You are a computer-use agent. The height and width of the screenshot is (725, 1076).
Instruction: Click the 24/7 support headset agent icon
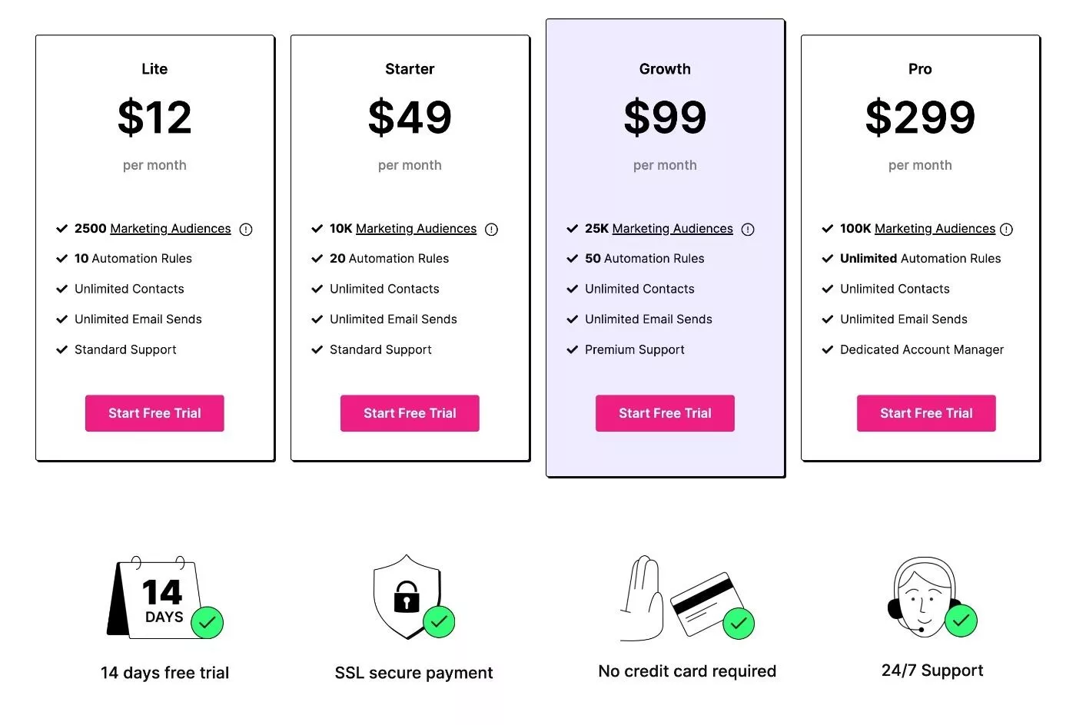(x=932, y=597)
